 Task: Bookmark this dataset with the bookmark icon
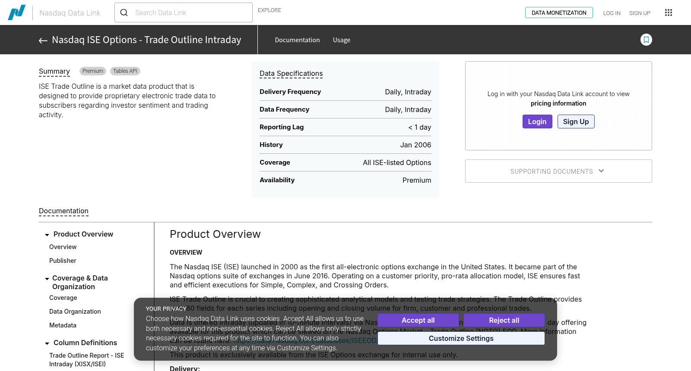pos(646,40)
